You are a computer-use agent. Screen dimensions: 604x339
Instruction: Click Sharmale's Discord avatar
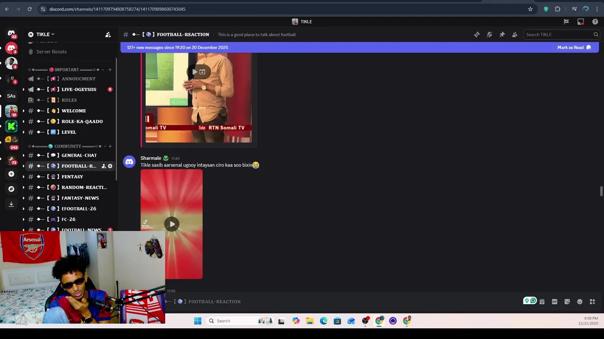129,162
